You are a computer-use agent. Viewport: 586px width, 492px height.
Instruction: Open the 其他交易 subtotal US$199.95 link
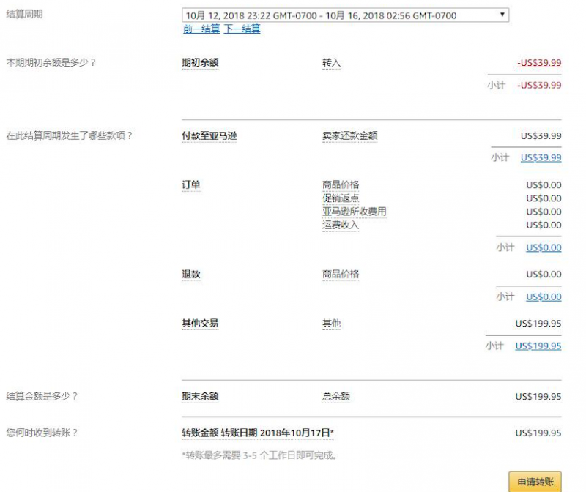[538, 346]
